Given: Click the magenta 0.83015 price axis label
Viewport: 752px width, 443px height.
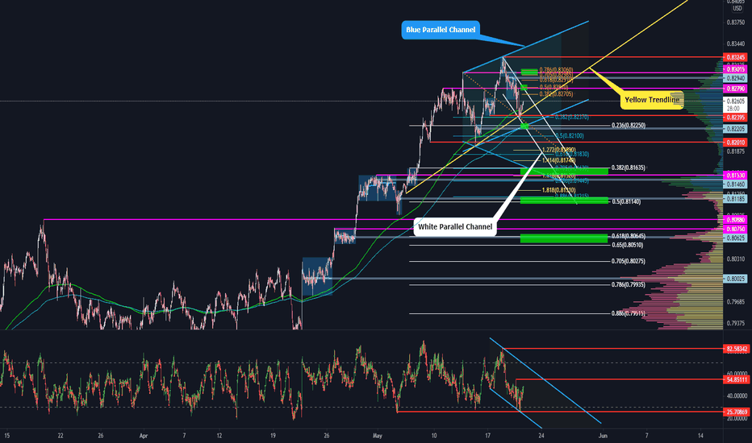Looking at the screenshot, I should (735, 69).
